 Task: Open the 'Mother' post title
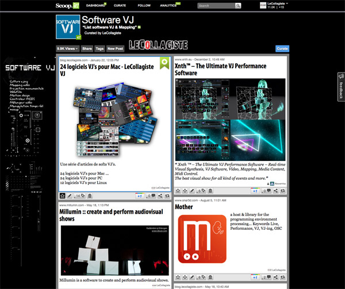click(184, 207)
